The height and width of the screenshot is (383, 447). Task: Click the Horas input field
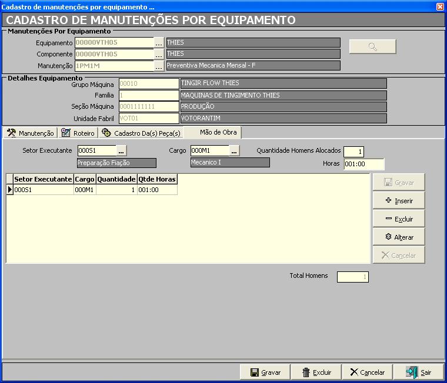[363, 164]
